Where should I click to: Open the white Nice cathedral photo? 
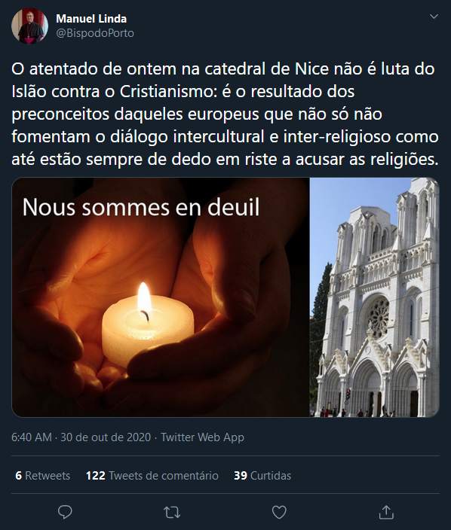coord(375,297)
